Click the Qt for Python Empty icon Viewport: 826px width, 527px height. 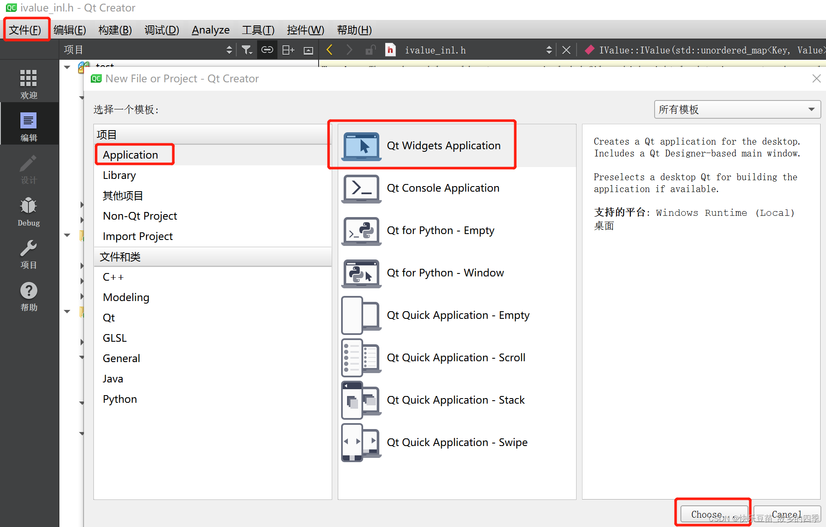click(x=361, y=231)
